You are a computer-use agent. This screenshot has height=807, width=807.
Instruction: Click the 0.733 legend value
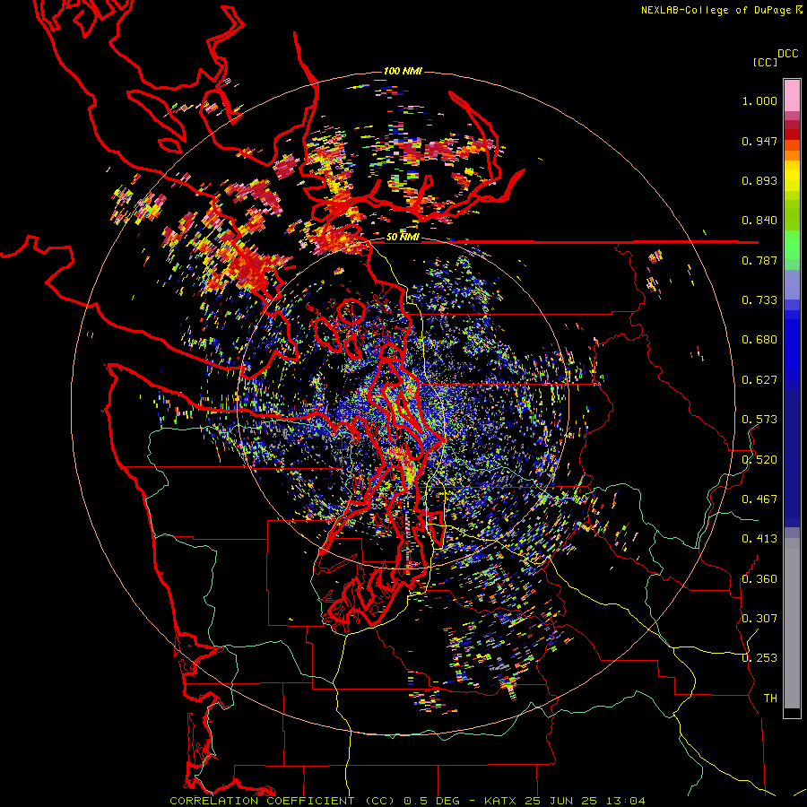point(759,300)
